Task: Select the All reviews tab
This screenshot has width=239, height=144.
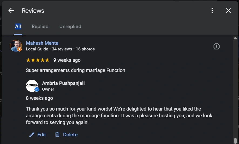Action: (18, 26)
